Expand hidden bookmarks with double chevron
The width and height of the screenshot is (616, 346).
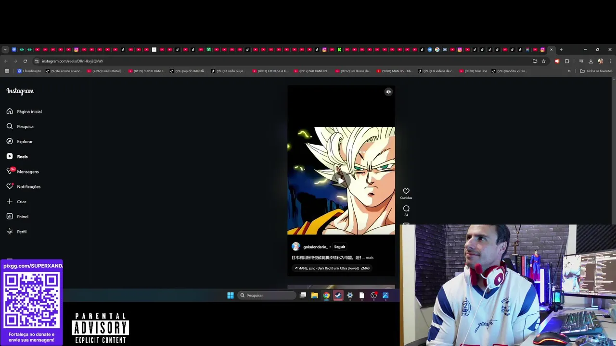[x=569, y=71]
